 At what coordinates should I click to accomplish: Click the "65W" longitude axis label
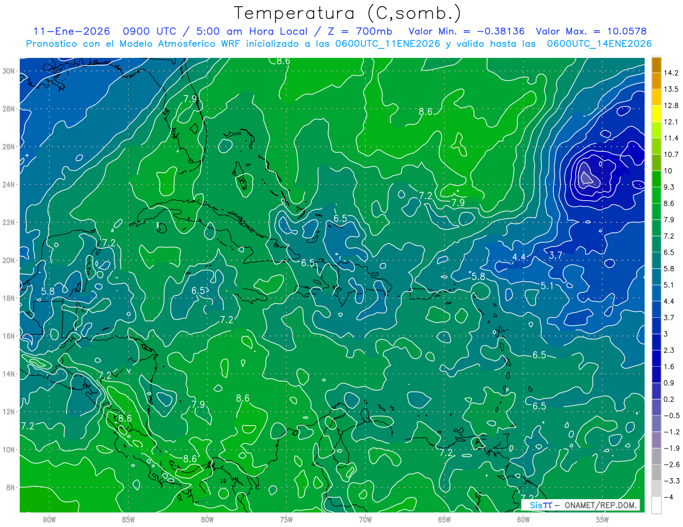click(x=445, y=520)
